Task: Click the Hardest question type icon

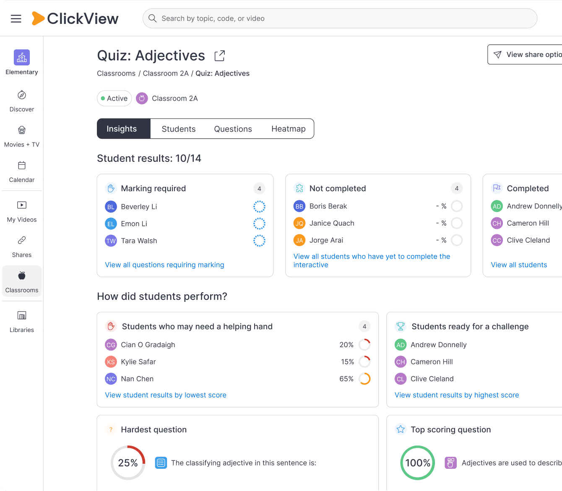Action: coord(161,463)
